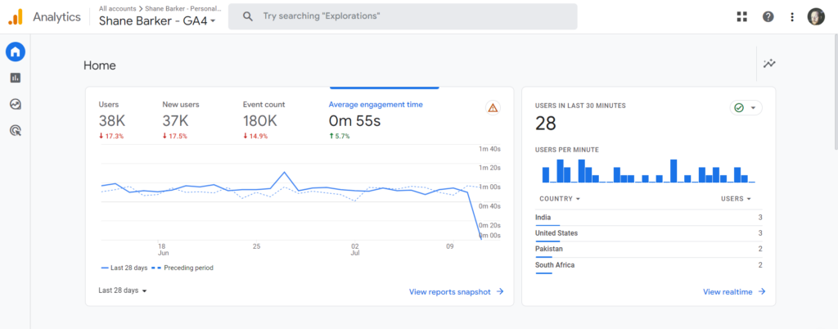Click the South Africa country row
838x329 pixels.
[648, 265]
